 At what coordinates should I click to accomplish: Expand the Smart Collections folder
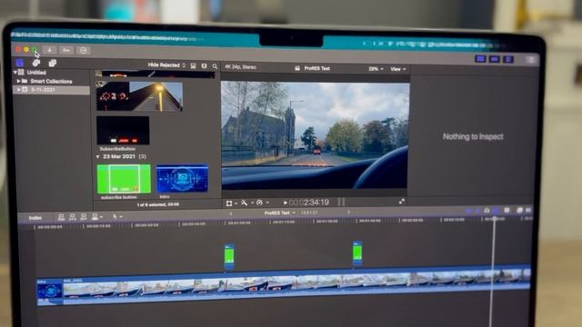pyautogui.click(x=18, y=81)
